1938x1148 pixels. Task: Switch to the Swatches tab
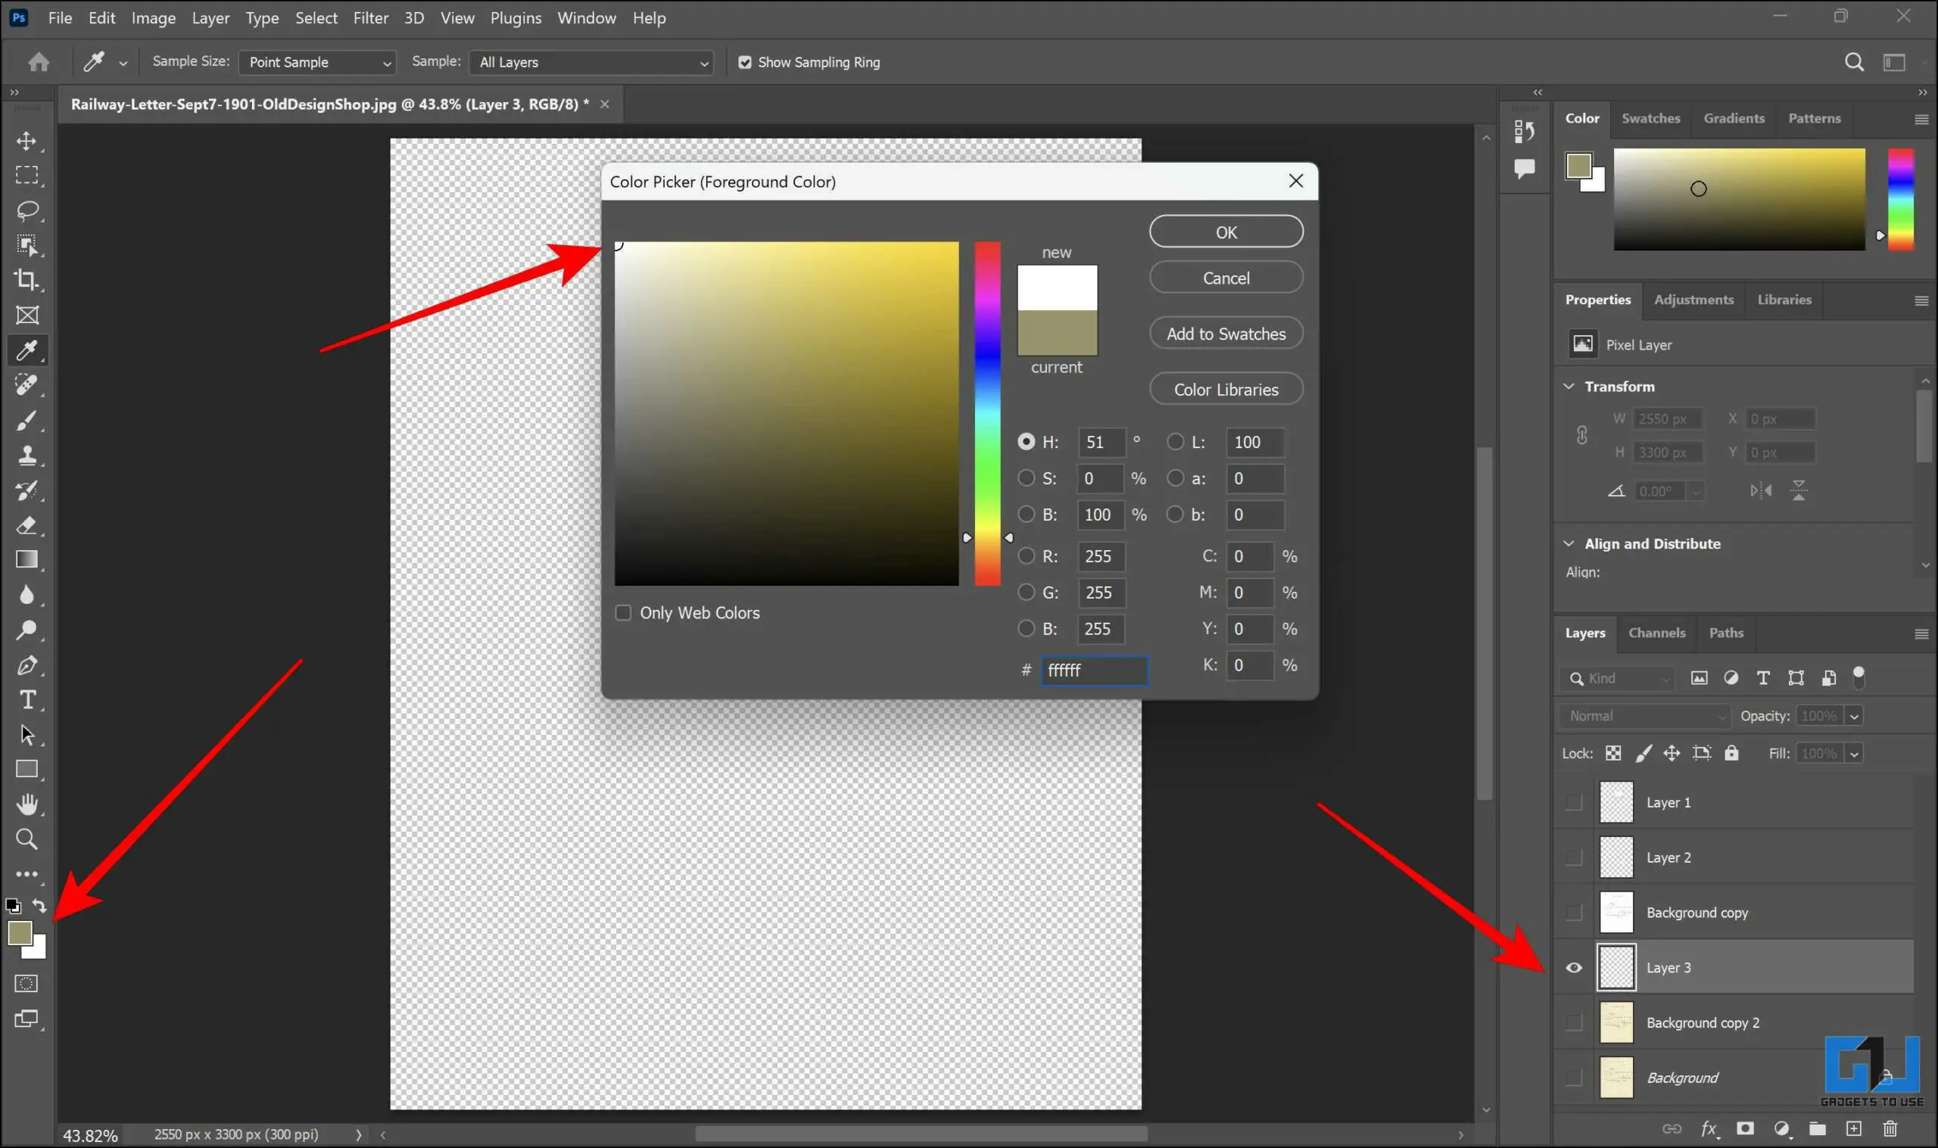click(1650, 118)
